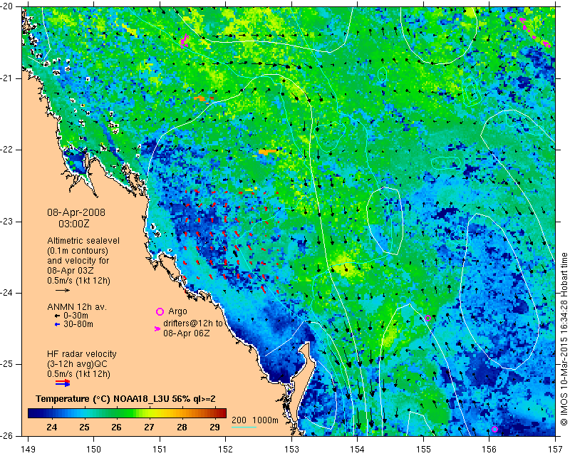Click the 'ANMN 12h av.' legend label
This screenshot has width=570, height=456.
coord(77,306)
